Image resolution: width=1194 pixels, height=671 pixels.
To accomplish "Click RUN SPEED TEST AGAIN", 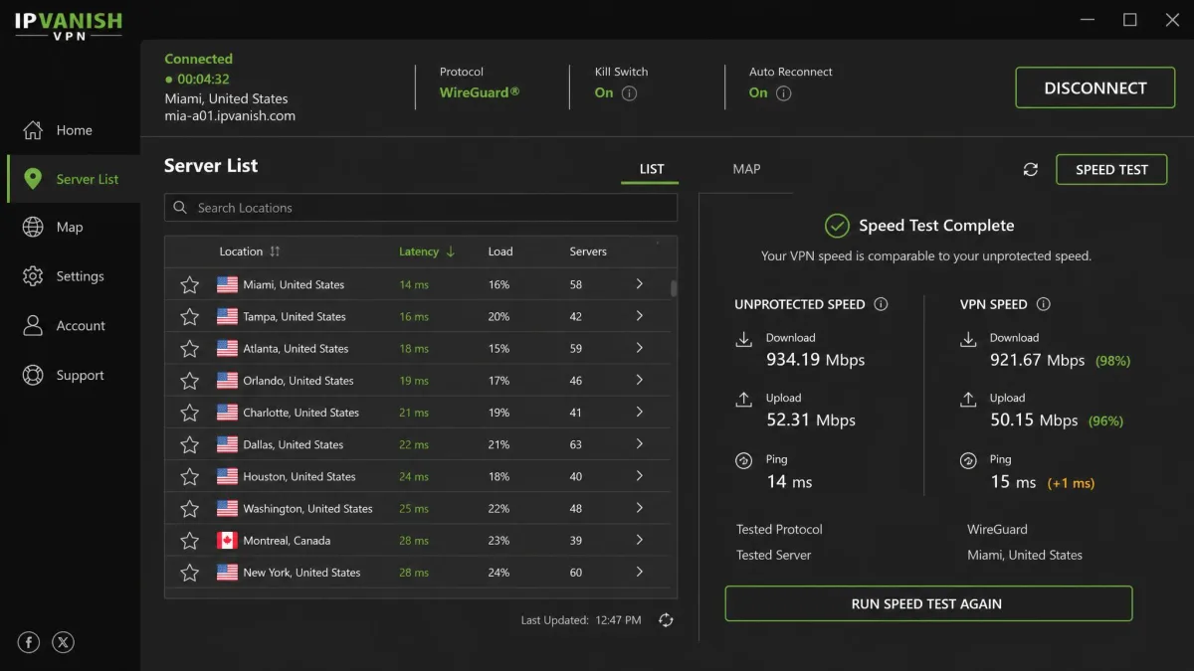I will click(x=928, y=603).
